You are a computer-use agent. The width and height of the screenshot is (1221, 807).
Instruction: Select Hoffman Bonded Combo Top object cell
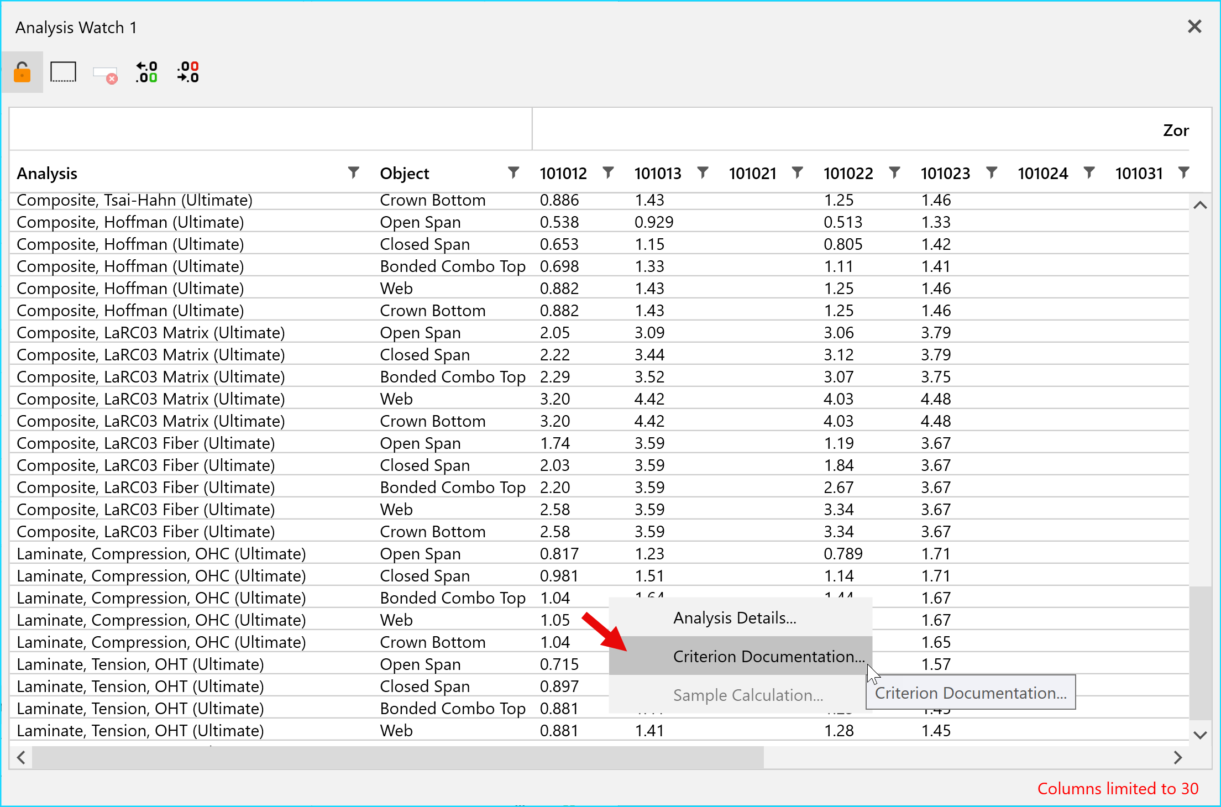click(x=453, y=266)
